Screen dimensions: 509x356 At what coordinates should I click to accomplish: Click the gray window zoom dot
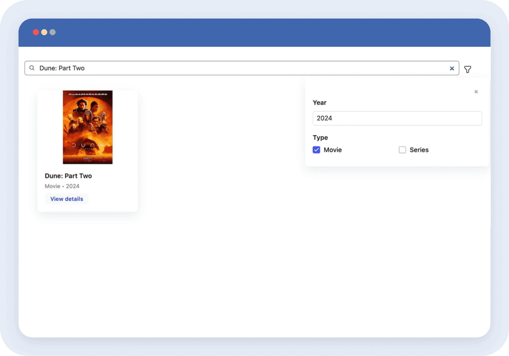[x=52, y=32]
